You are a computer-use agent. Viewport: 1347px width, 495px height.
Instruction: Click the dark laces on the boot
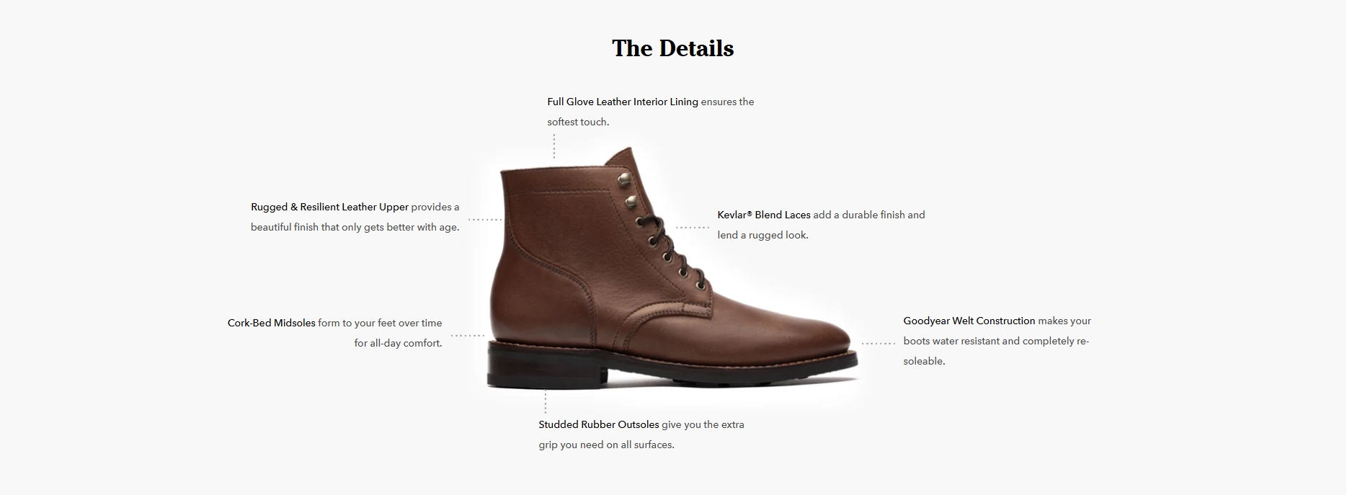670,249
